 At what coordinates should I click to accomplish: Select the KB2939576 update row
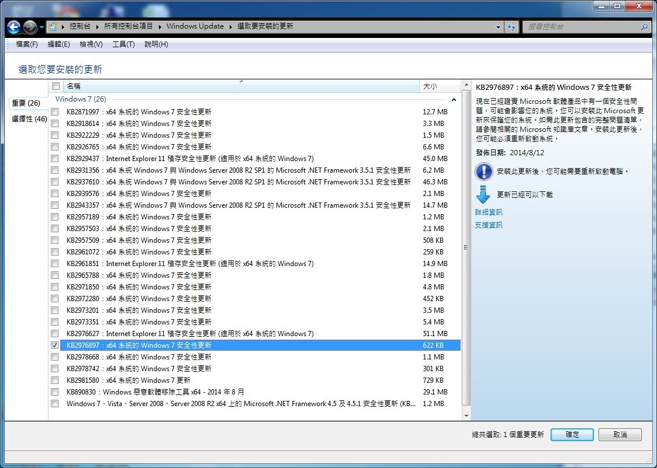tap(260, 194)
